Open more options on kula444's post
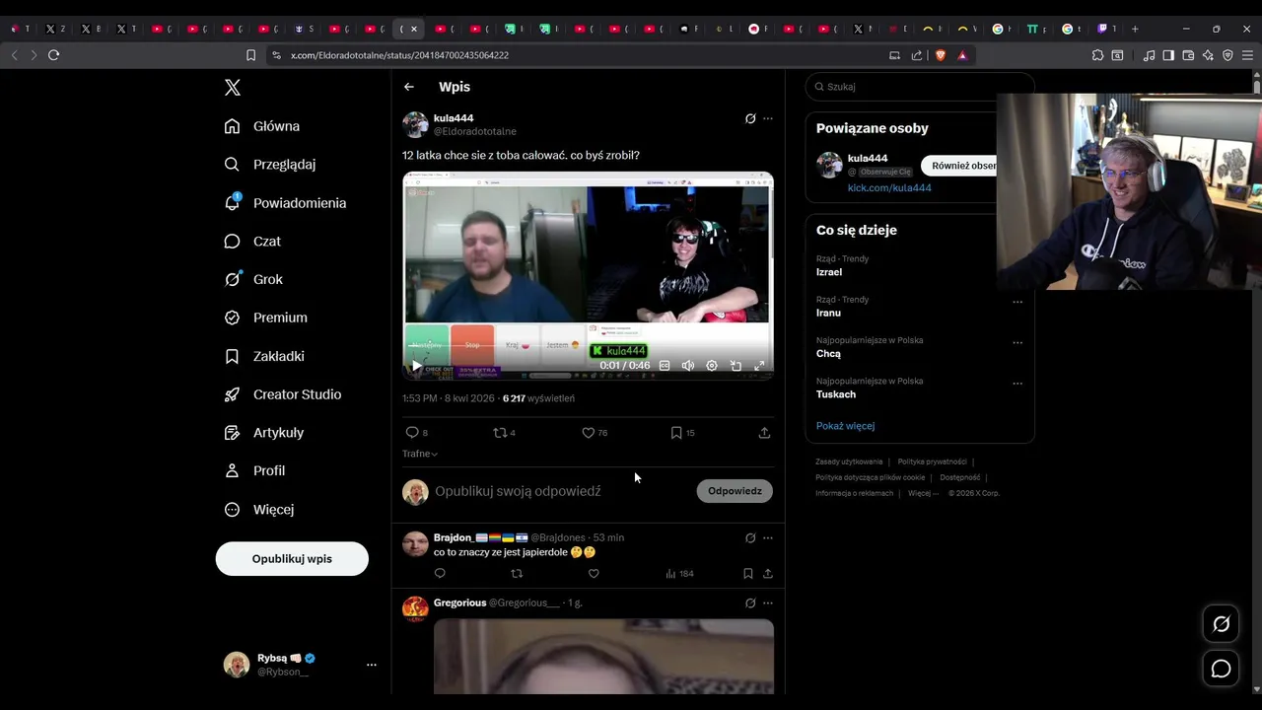1262x710 pixels. pos(768,118)
